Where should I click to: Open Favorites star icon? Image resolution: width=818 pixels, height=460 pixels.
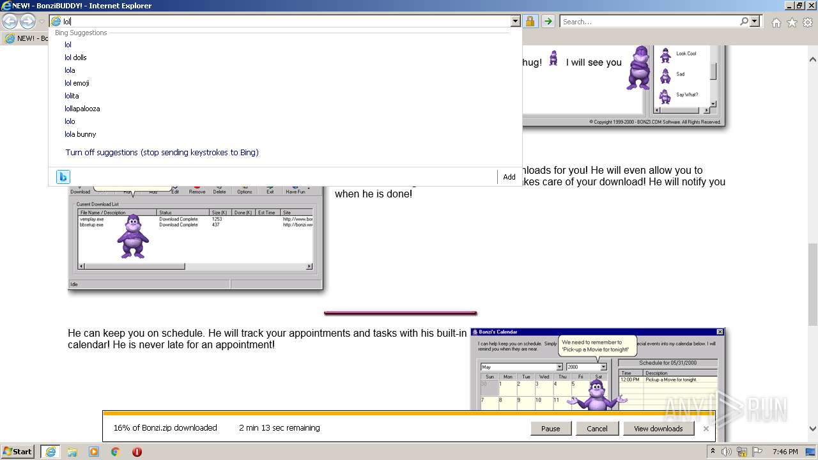(x=792, y=22)
